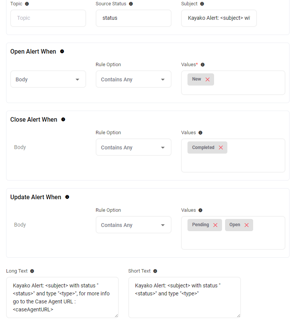Click into the Short Text textarea
Viewport: 293px width, 322px height.
coord(184,297)
